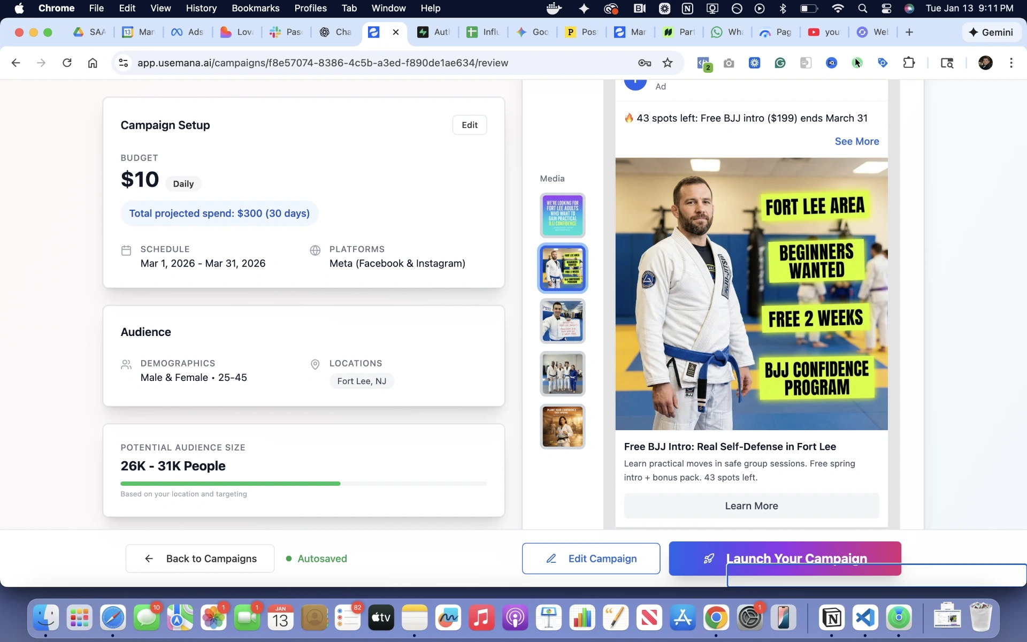Viewport: 1027px width, 642px height.
Task: Open the Chrome extensions puzzle icon
Action: (x=909, y=63)
